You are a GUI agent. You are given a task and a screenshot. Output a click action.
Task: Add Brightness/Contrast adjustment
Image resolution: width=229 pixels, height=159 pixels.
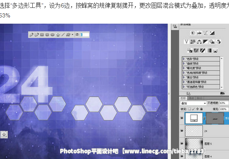tap(193, 33)
